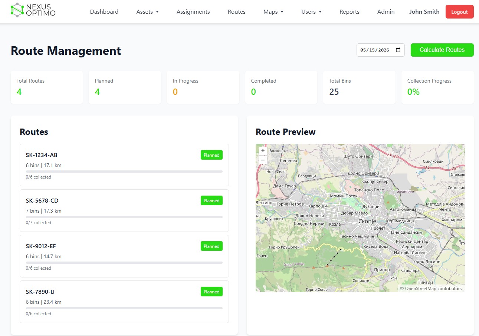Click the Calculate Routes button
The width and height of the screenshot is (479, 336).
click(442, 50)
